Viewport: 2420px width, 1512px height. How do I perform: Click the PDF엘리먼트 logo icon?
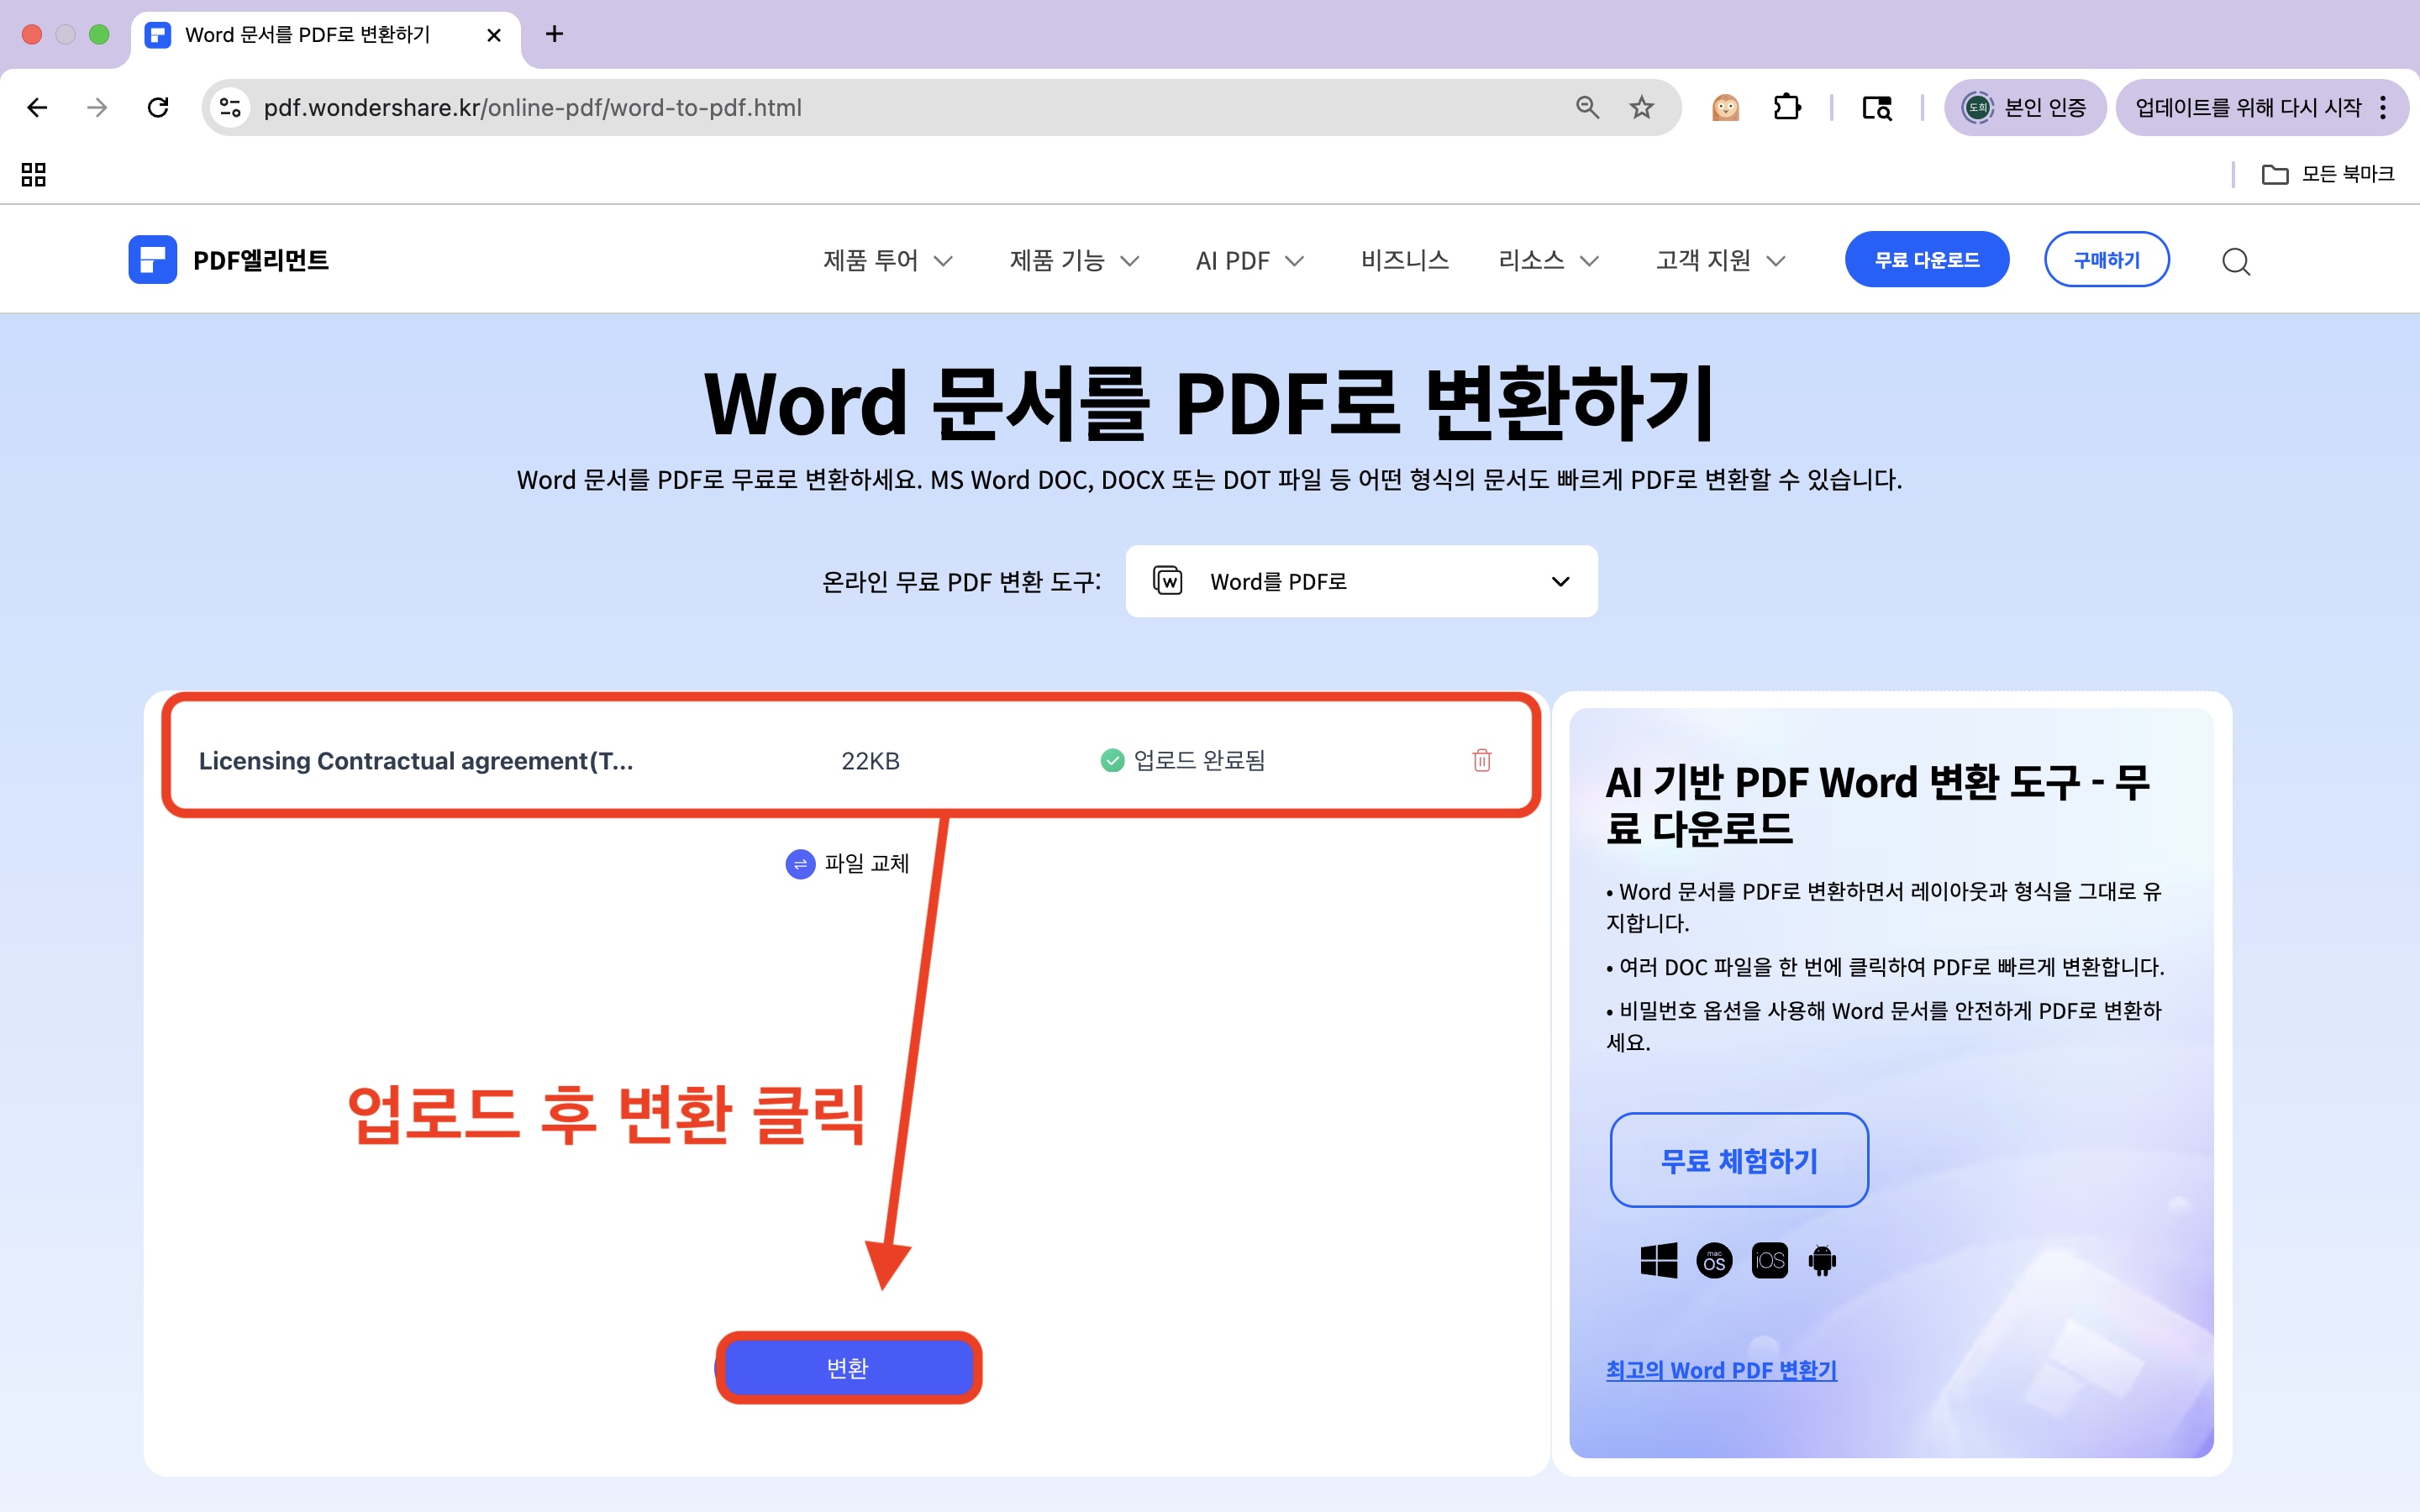coord(154,259)
